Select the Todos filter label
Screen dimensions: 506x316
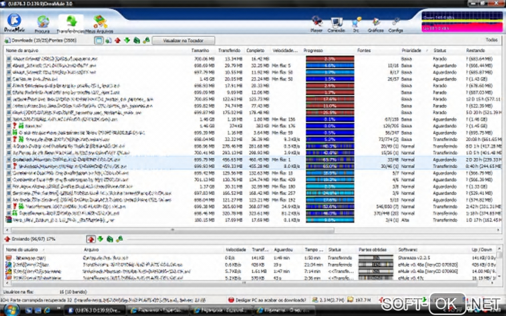(491, 40)
